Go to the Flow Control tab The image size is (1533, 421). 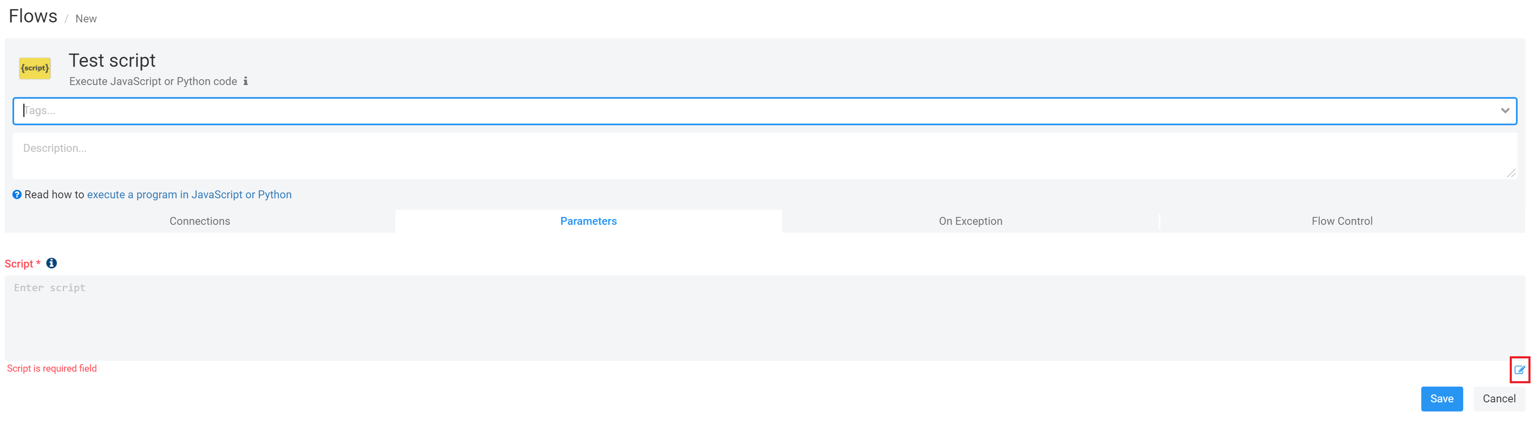(x=1342, y=221)
